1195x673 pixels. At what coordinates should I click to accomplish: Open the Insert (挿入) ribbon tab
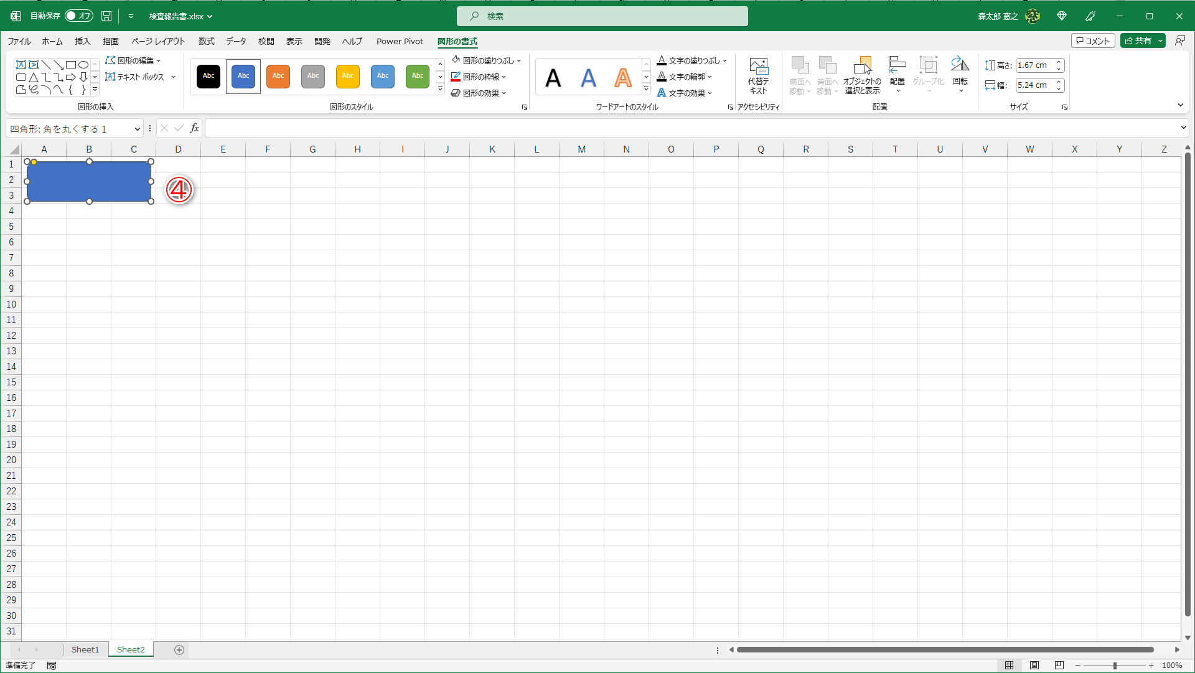point(82,41)
